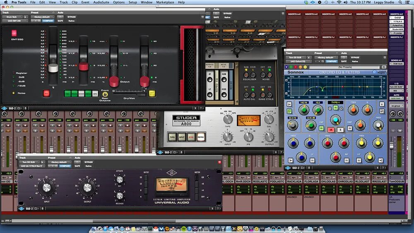Open the AudioSuite menu
This screenshot has height=233, width=414.
click(101, 2)
